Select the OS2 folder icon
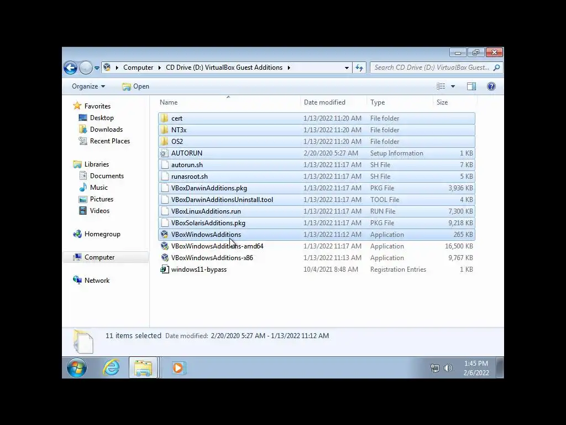Viewport: 566px width, 425px height. (165, 141)
